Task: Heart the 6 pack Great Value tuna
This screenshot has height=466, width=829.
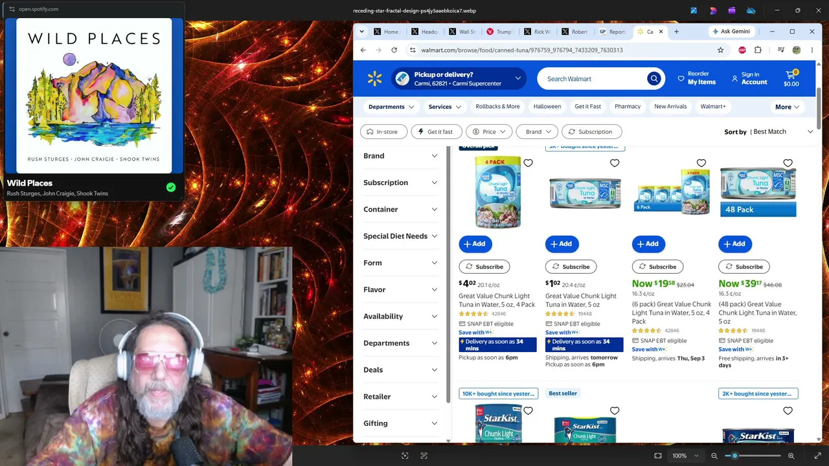Action: pos(701,163)
